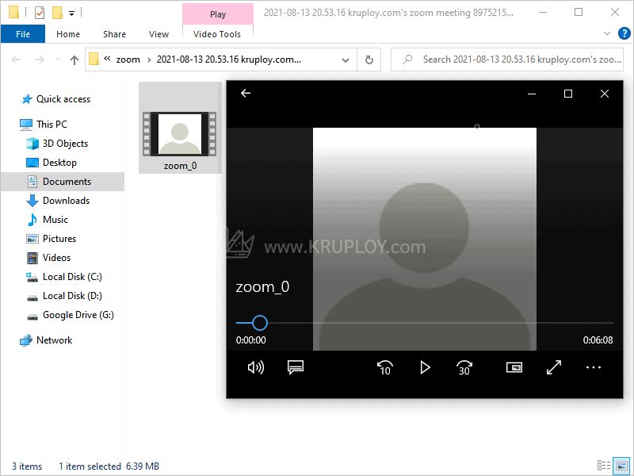634x476 pixels.
Task: Open the Quick Access Toolbar customize dropdown
Action: (72, 13)
